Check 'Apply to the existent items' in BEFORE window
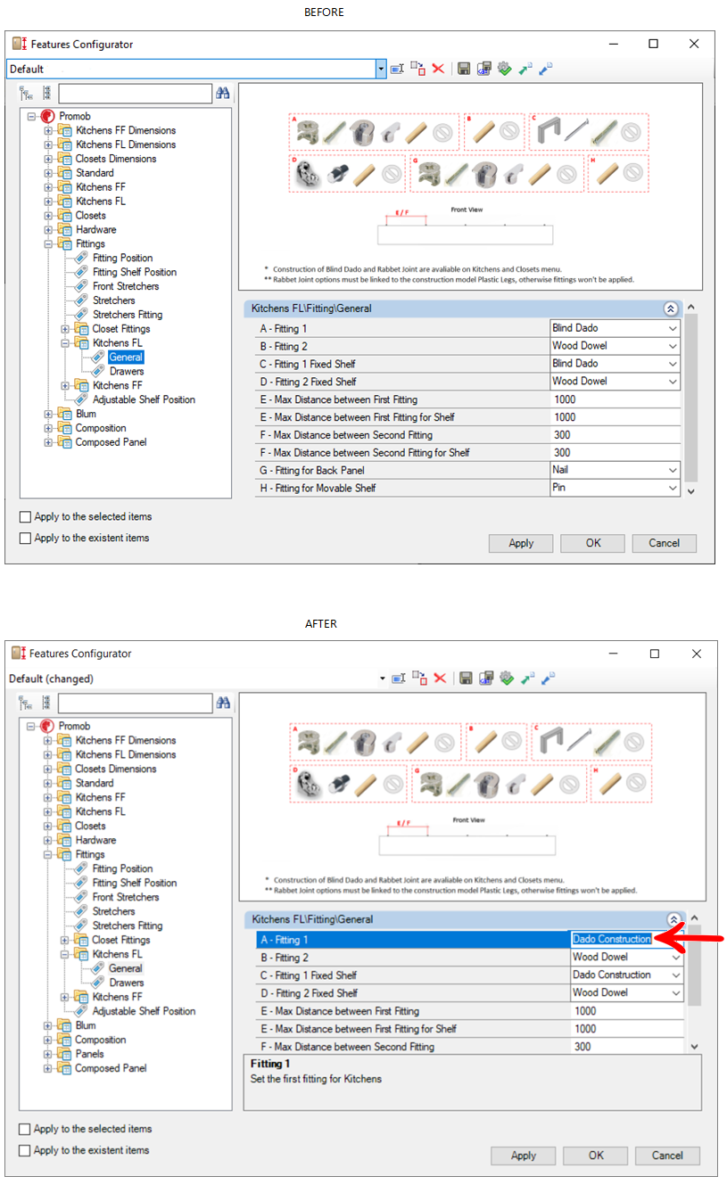727x1193 pixels. click(x=26, y=539)
